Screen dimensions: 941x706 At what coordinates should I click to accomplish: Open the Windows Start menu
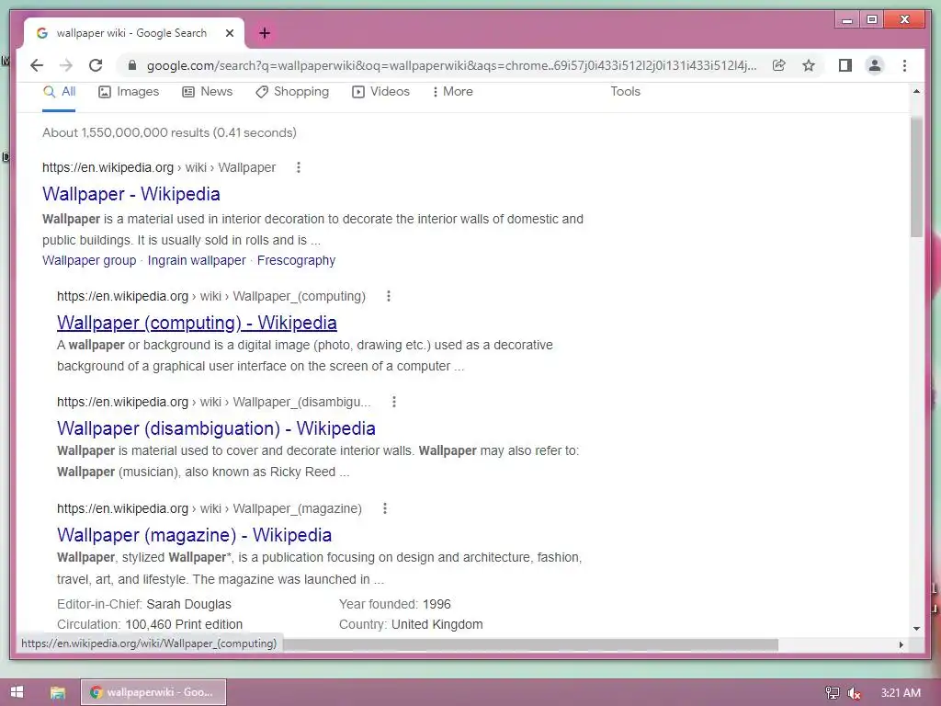point(17,692)
